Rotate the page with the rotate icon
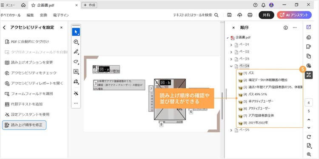319x159 pixels. [x=309, y=137]
